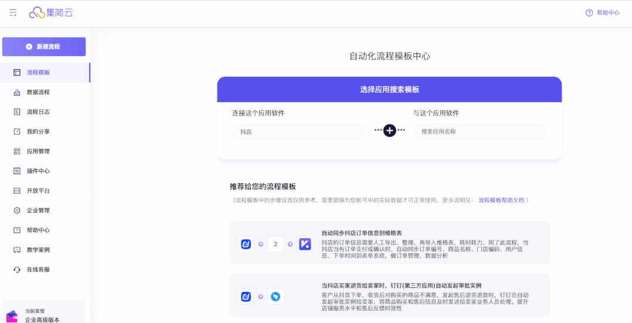
Task: Open the 流程模板帮助文档 link
Action: [501, 200]
